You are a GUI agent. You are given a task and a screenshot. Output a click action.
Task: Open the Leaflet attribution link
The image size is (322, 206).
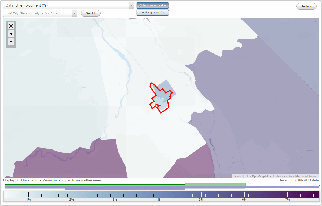coord(238,176)
